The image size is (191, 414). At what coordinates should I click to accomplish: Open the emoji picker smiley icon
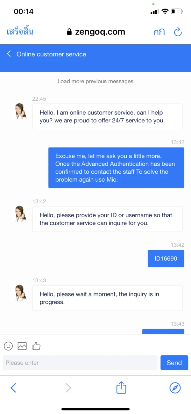(x=8, y=346)
